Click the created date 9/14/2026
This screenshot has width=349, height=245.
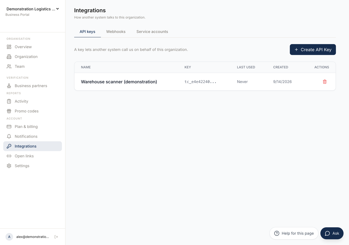tap(282, 82)
